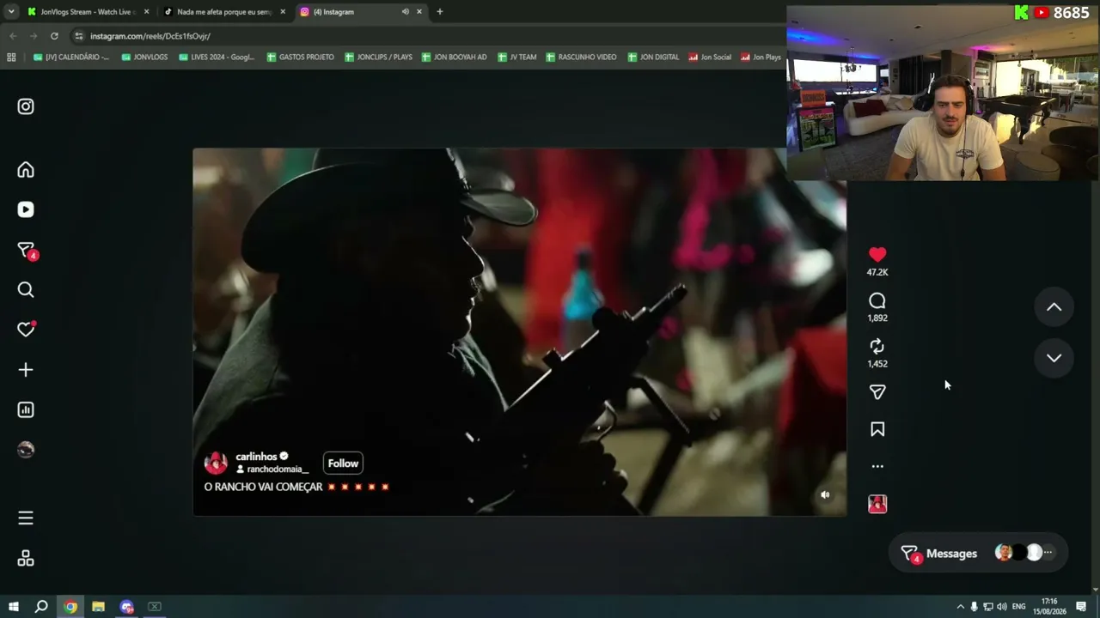Open a new browser tab
Screen dimensions: 1100x618
tap(440, 12)
